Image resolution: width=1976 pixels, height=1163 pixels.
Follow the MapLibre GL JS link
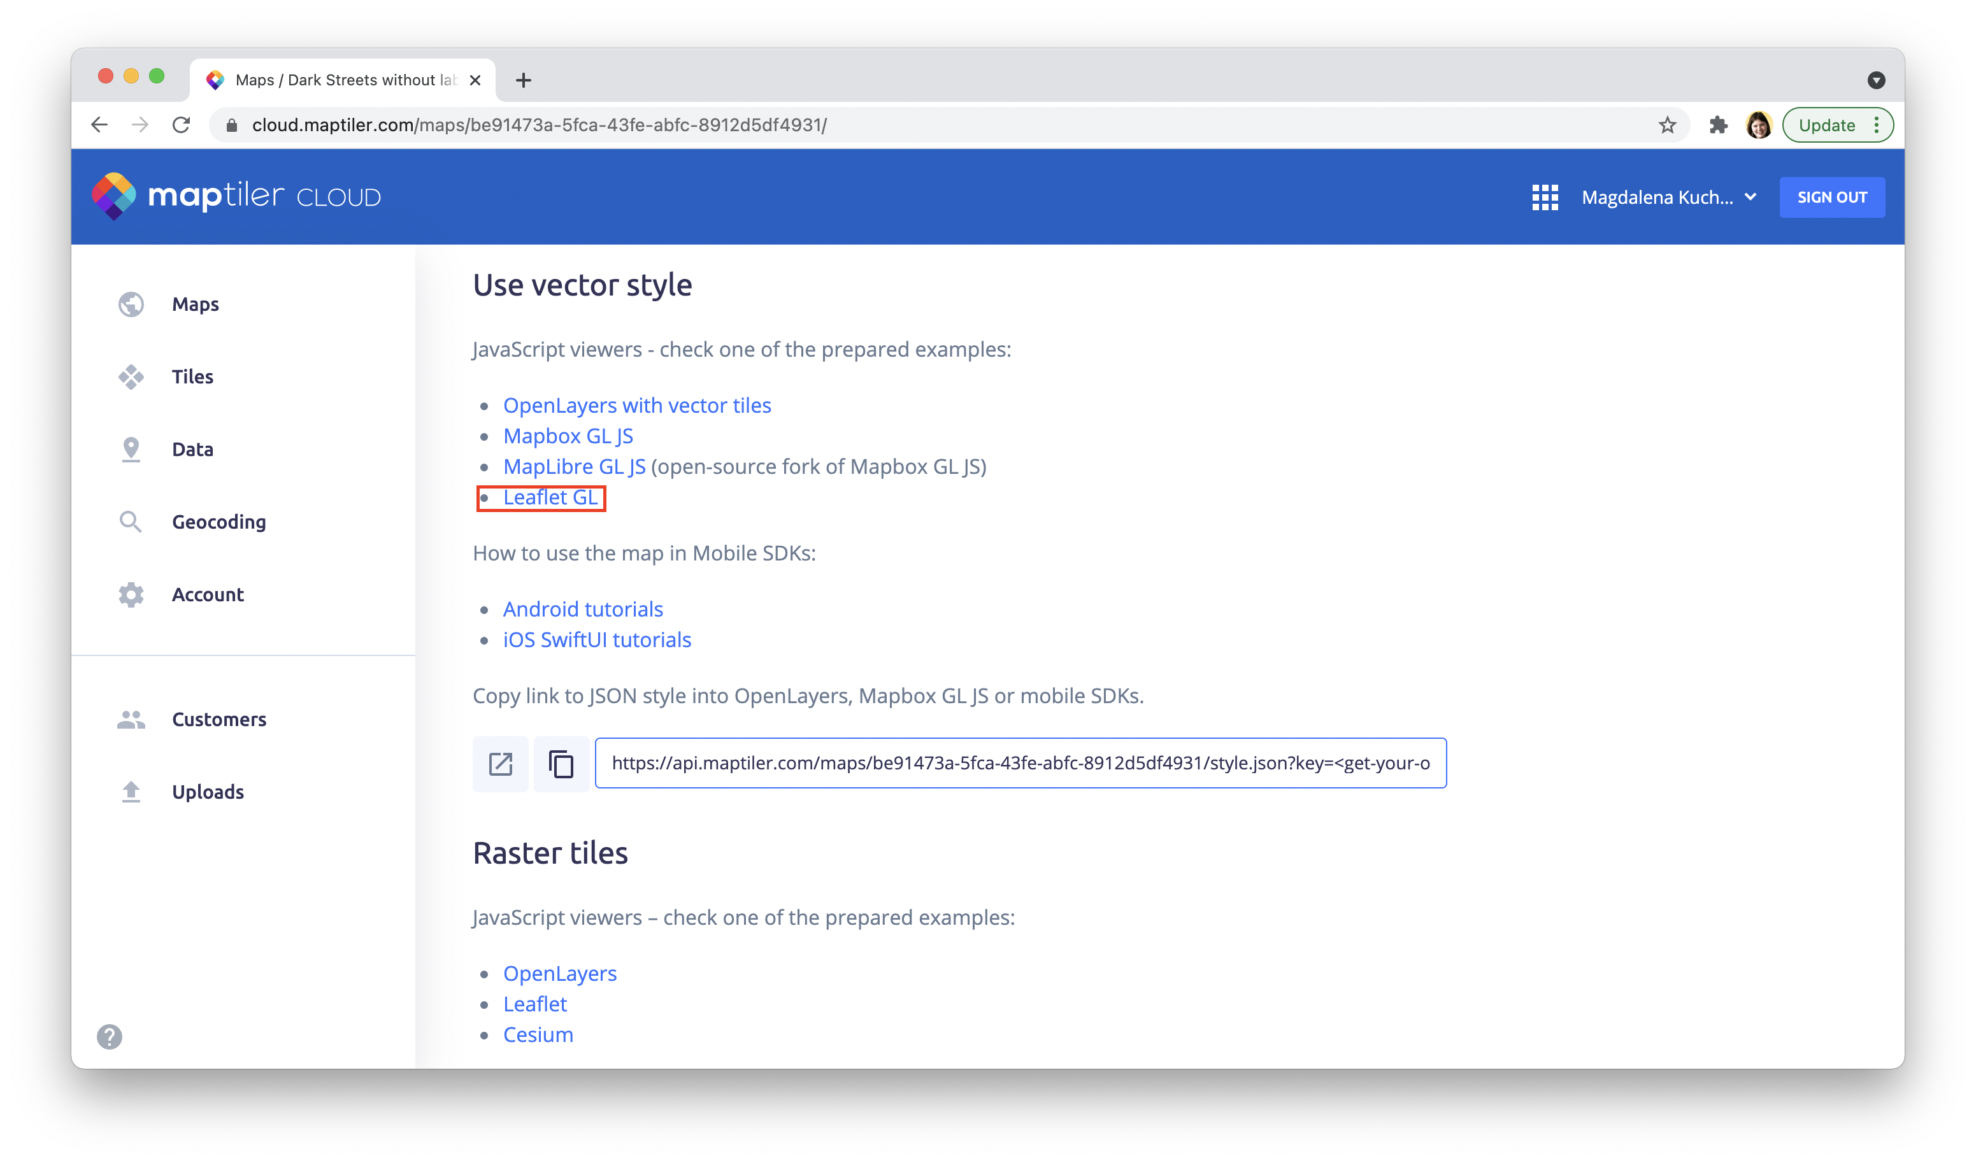(x=574, y=467)
